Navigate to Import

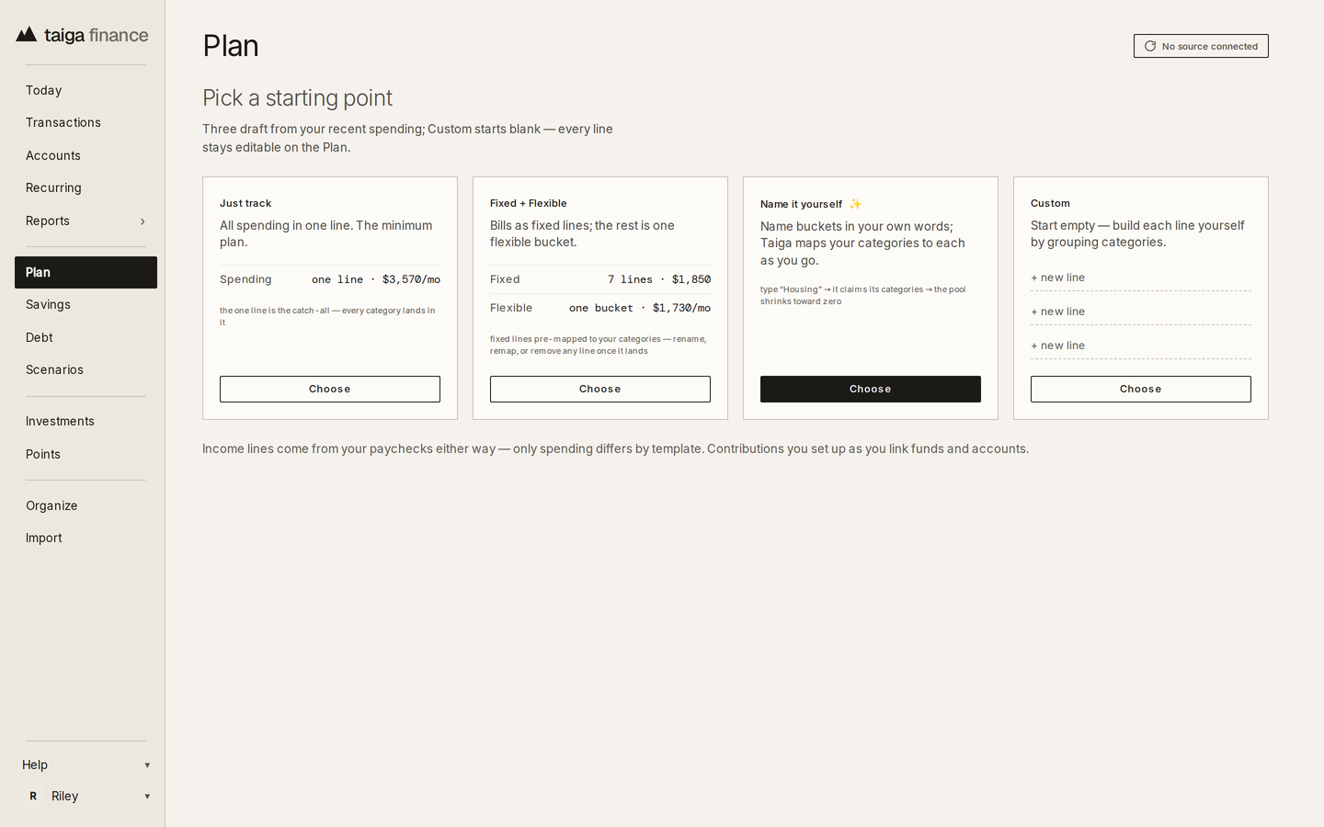(86, 538)
